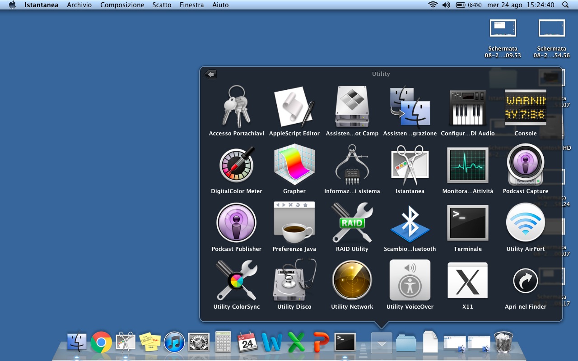Open Utility VoiceOver
Image resolution: width=578 pixels, height=361 pixels.
[410, 280]
